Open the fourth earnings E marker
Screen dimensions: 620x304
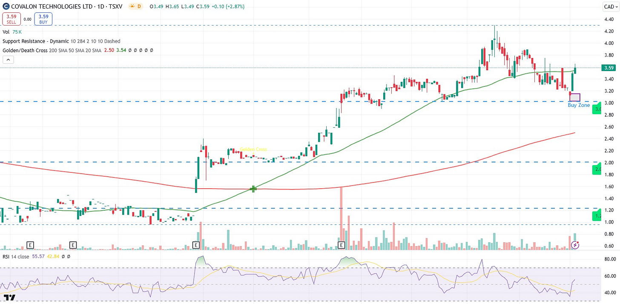(341, 245)
